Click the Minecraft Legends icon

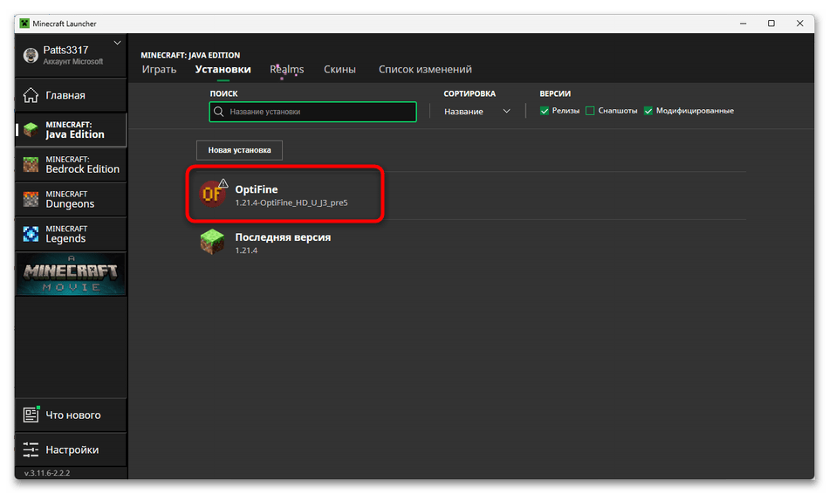pyautogui.click(x=31, y=234)
